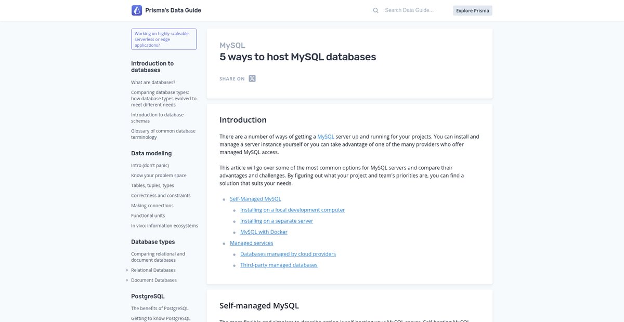
Task: Click the 'SHARE ON' label
Action: (x=232, y=79)
